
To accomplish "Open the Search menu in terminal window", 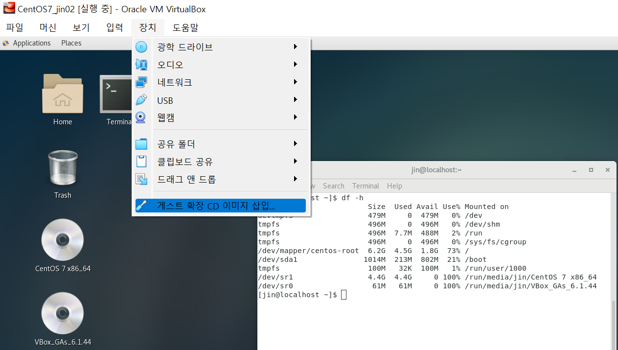I will pos(334,186).
